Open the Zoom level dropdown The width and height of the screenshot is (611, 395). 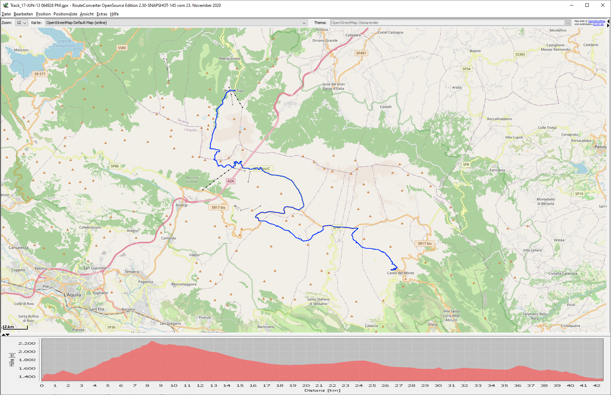pyautogui.click(x=22, y=23)
